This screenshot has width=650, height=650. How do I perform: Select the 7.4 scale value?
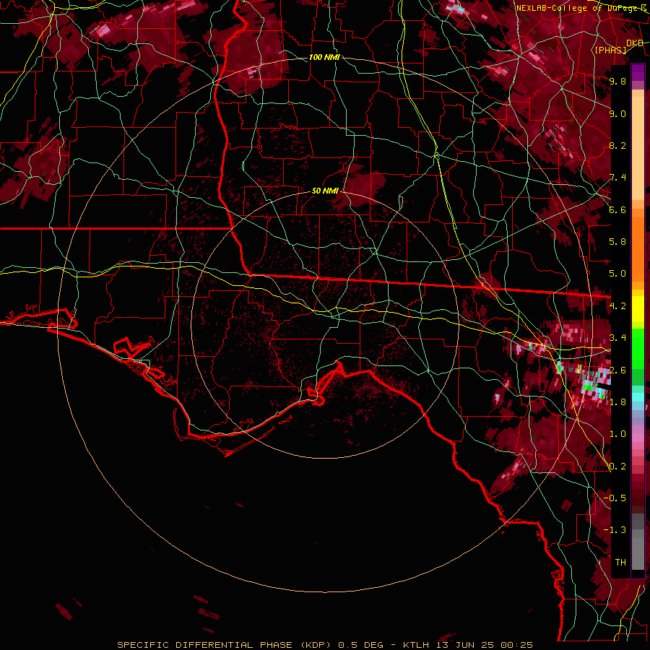coord(617,178)
